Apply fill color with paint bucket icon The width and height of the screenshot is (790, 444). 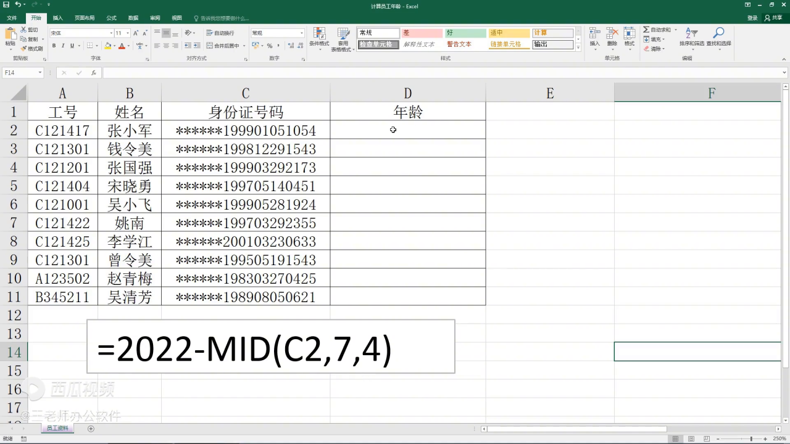[x=108, y=46]
